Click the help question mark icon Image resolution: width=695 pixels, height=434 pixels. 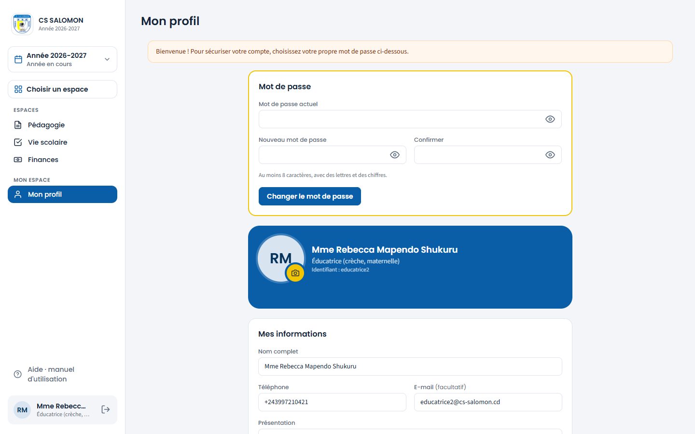pos(18,374)
